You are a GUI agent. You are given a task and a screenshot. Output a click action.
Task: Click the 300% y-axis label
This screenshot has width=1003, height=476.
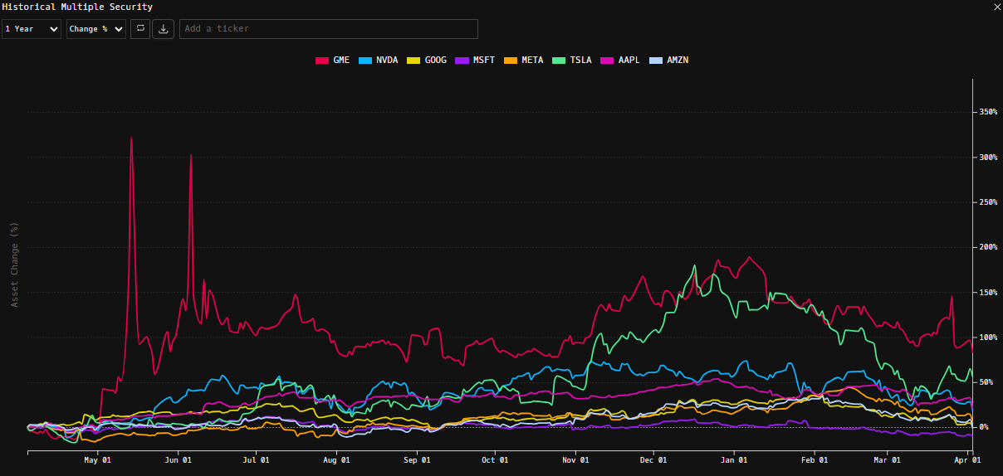coord(988,157)
